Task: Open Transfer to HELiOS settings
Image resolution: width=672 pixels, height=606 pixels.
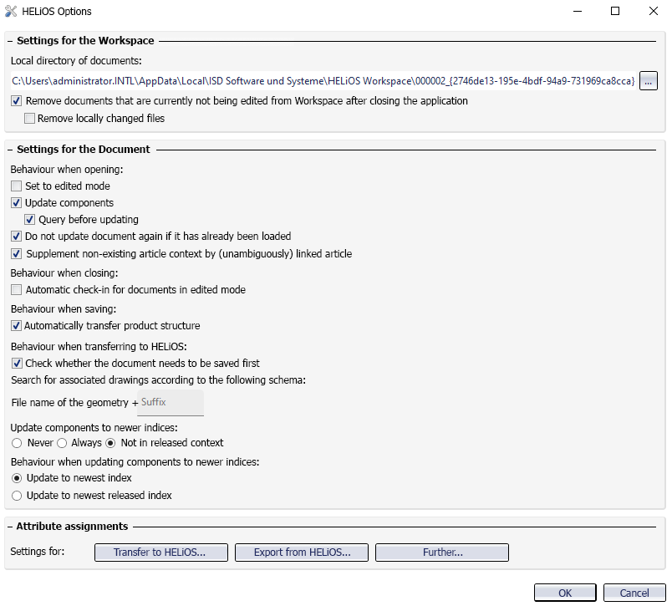Action: (x=160, y=553)
